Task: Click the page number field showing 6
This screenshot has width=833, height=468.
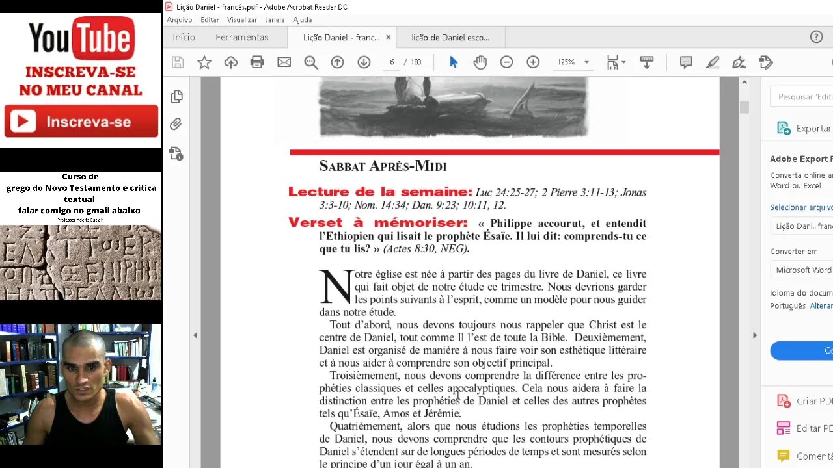Action: [392, 62]
